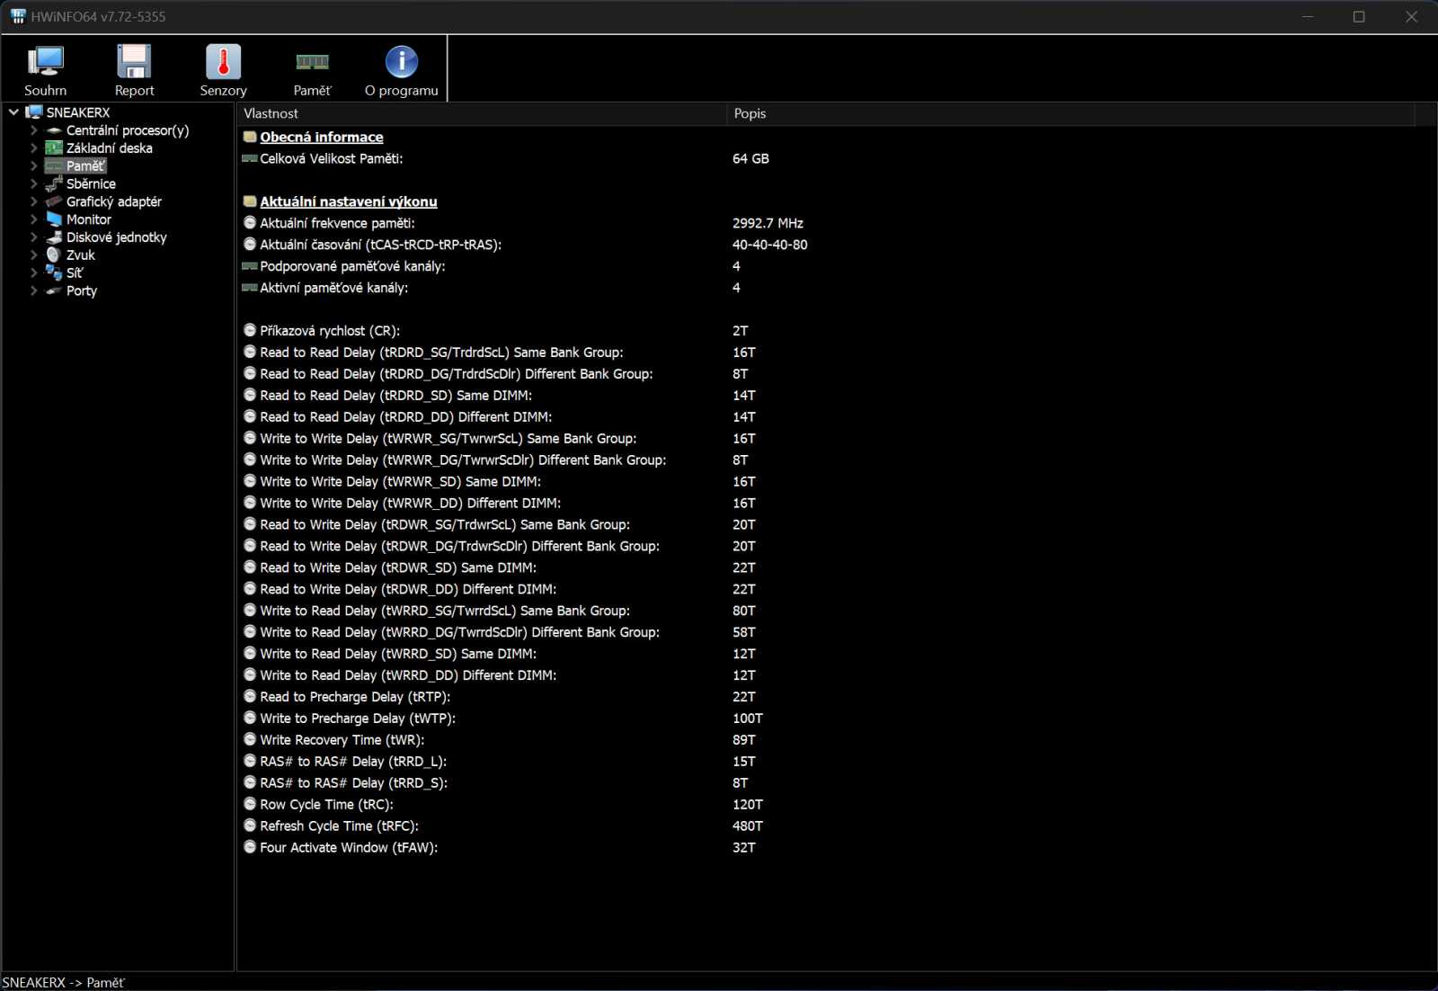The width and height of the screenshot is (1438, 991).
Task: Expand the Síť node
Action: pos(33,272)
